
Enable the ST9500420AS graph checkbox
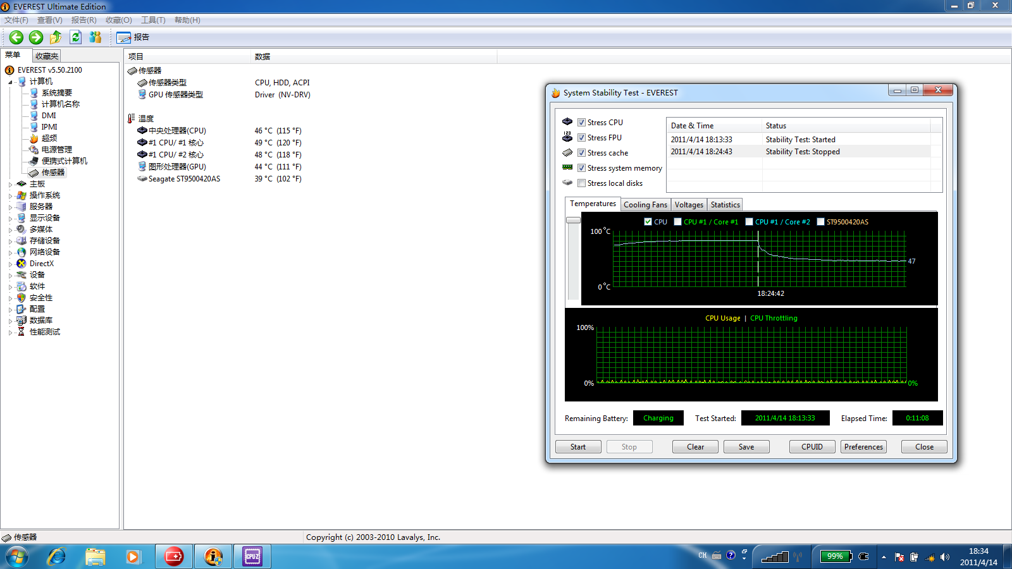[x=820, y=222]
